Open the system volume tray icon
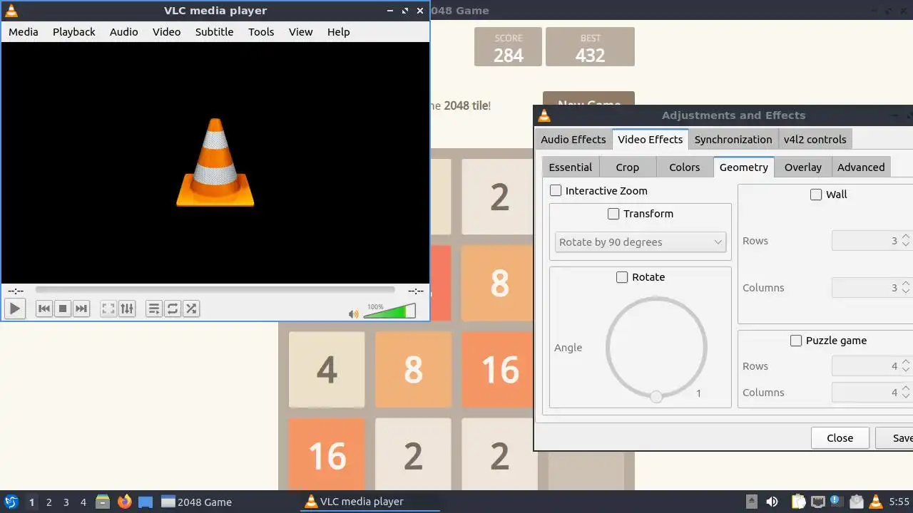The height and width of the screenshot is (513, 913). point(772,502)
